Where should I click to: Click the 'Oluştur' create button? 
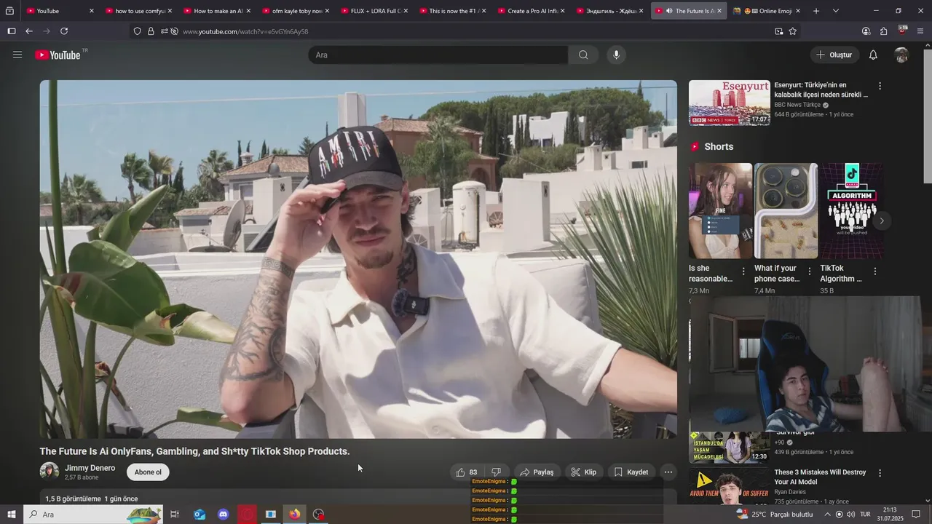[834, 55]
